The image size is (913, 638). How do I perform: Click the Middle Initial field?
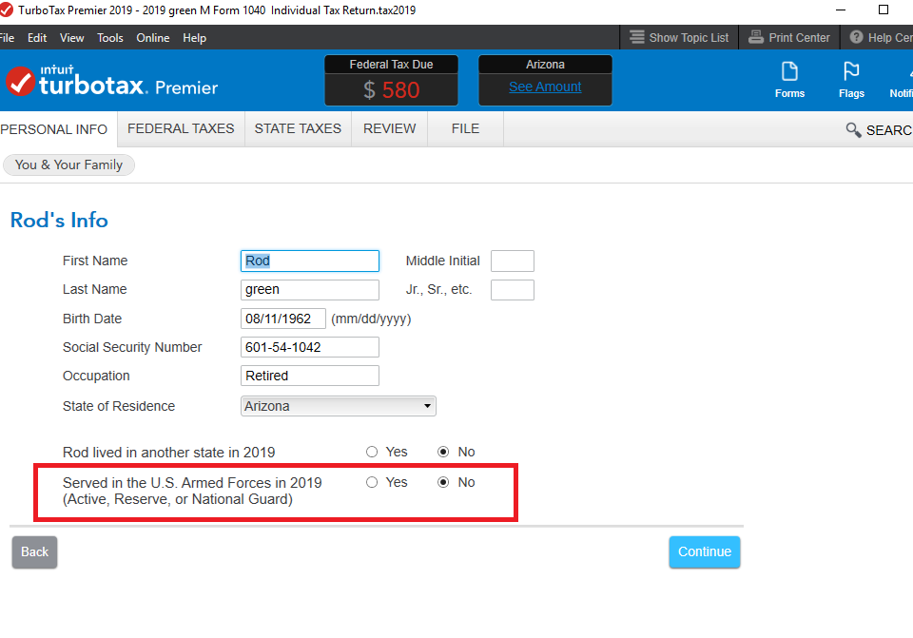click(513, 261)
